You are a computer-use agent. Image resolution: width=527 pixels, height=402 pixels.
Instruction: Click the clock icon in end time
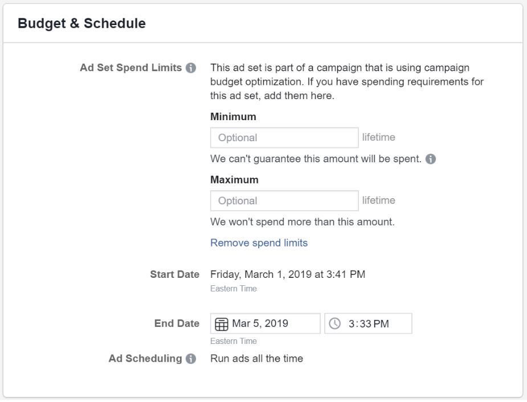tap(335, 324)
